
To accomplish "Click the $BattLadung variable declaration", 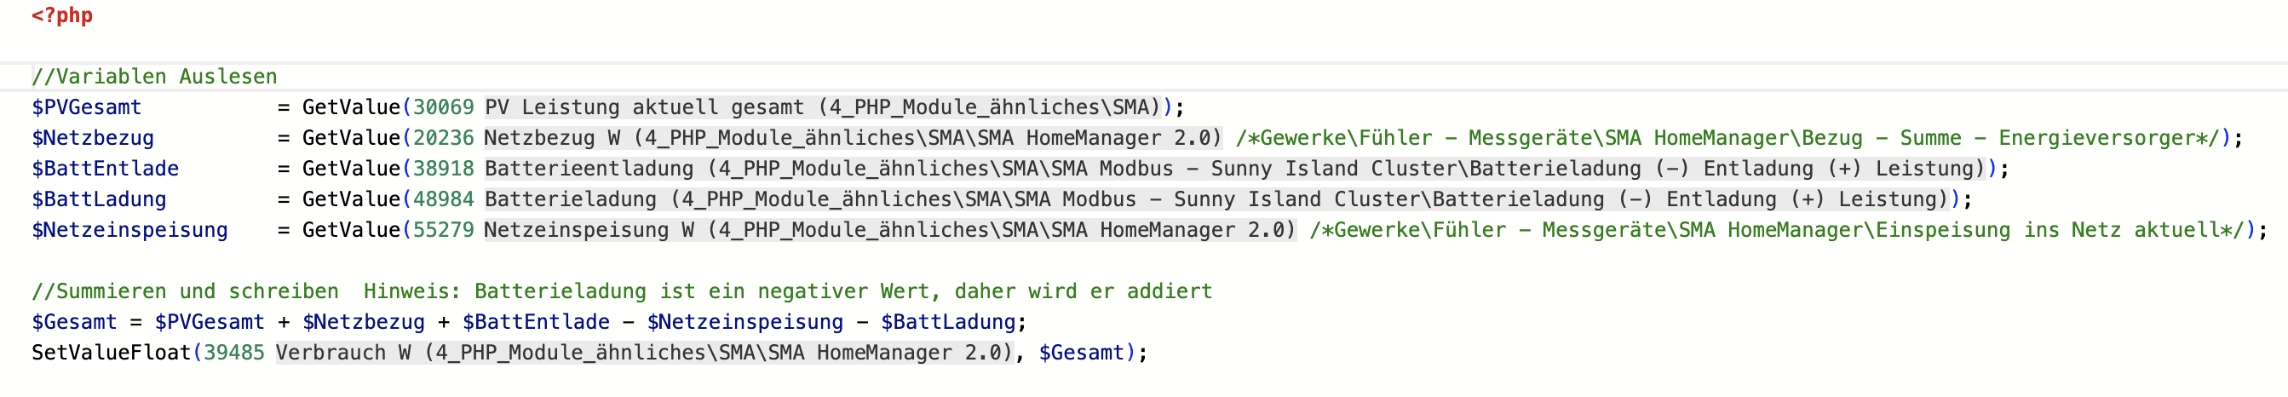I will [99, 199].
